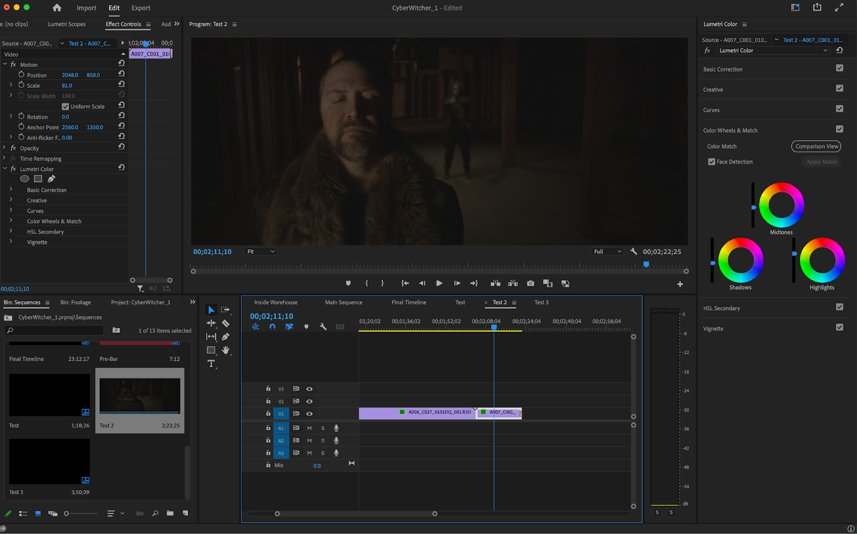The height and width of the screenshot is (534, 857).
Task: Open the Fit zoom level dropdown
Action: [x=260, y=251]
